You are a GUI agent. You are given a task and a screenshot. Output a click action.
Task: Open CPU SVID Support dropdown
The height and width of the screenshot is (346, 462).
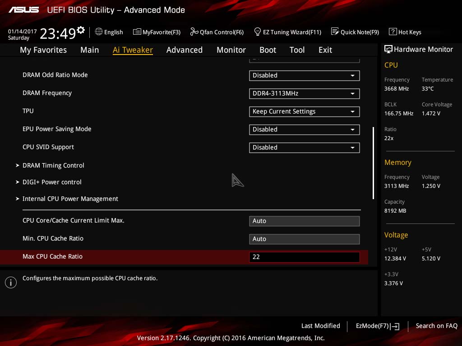coord(305,147)
